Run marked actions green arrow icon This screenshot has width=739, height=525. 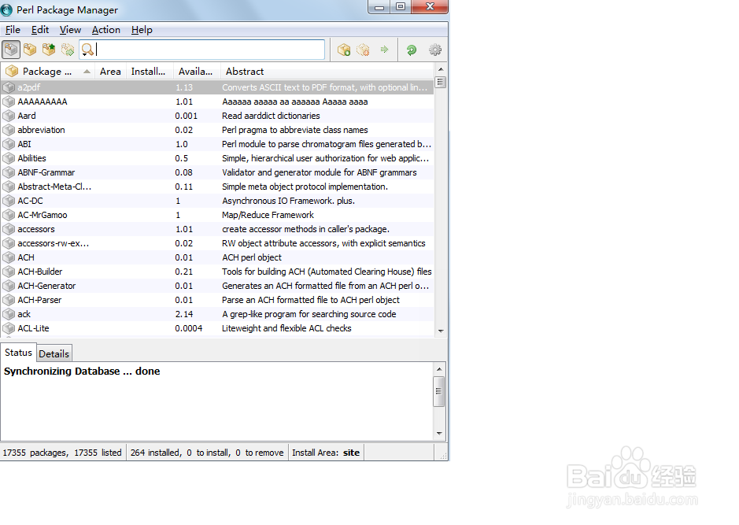(385, 50)
